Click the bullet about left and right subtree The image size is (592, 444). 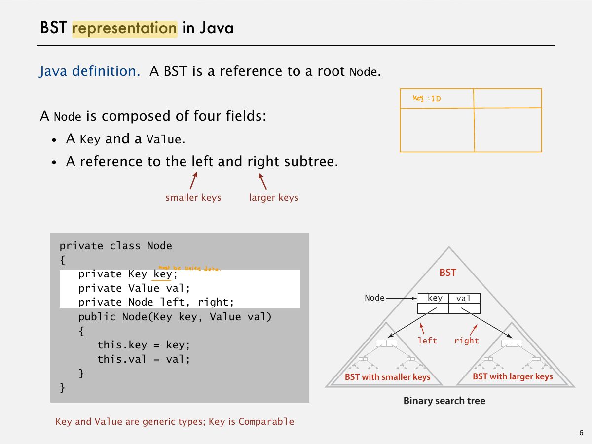[202, 162]
